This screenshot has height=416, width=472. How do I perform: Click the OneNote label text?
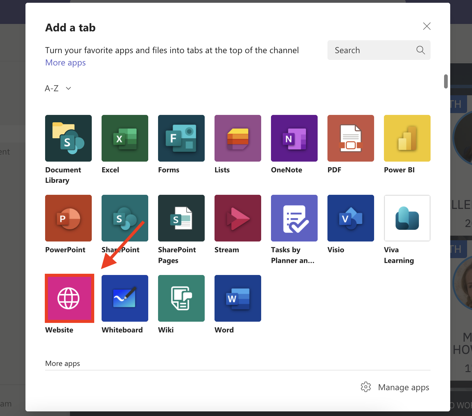point(287,170)
